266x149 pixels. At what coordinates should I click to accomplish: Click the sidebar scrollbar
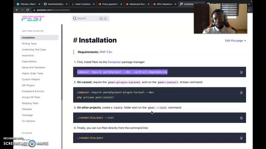coord(62,62)
